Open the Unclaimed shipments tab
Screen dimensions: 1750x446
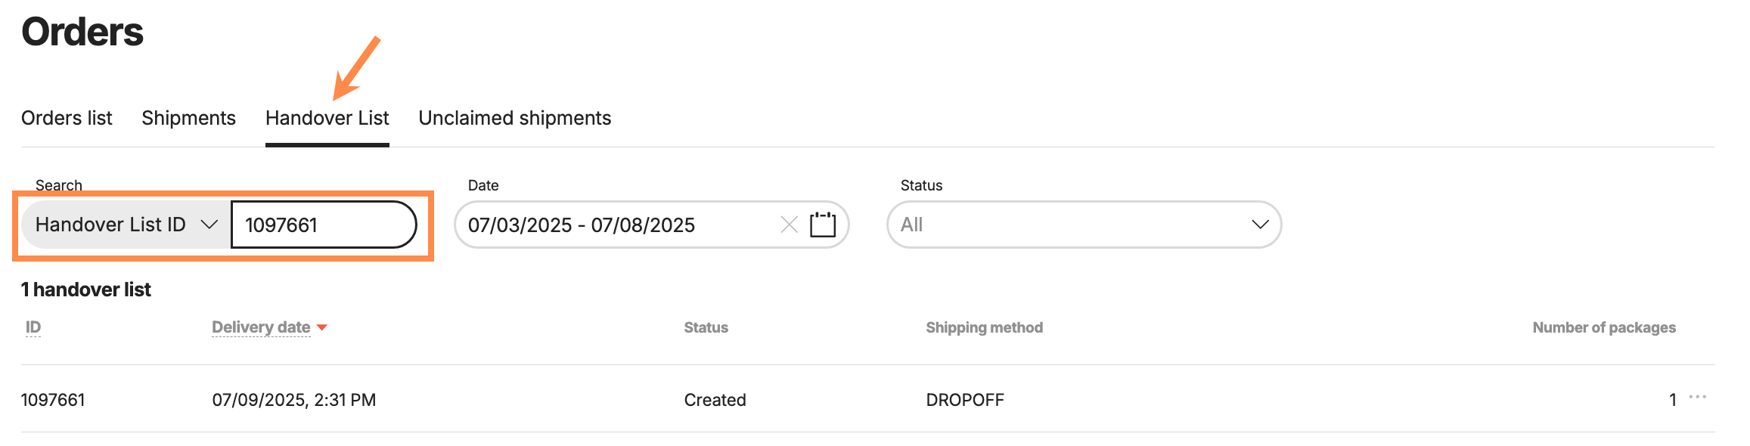515,118
